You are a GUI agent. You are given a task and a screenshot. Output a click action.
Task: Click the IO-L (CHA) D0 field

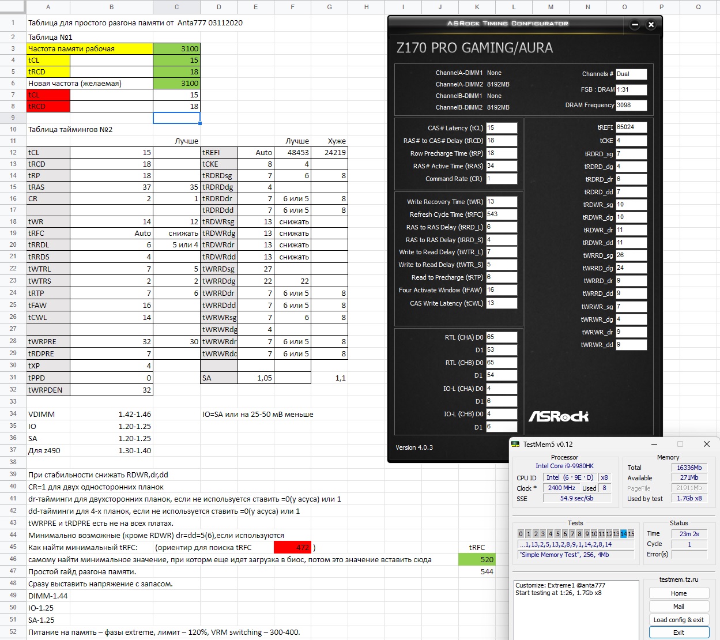click(502, 389)
